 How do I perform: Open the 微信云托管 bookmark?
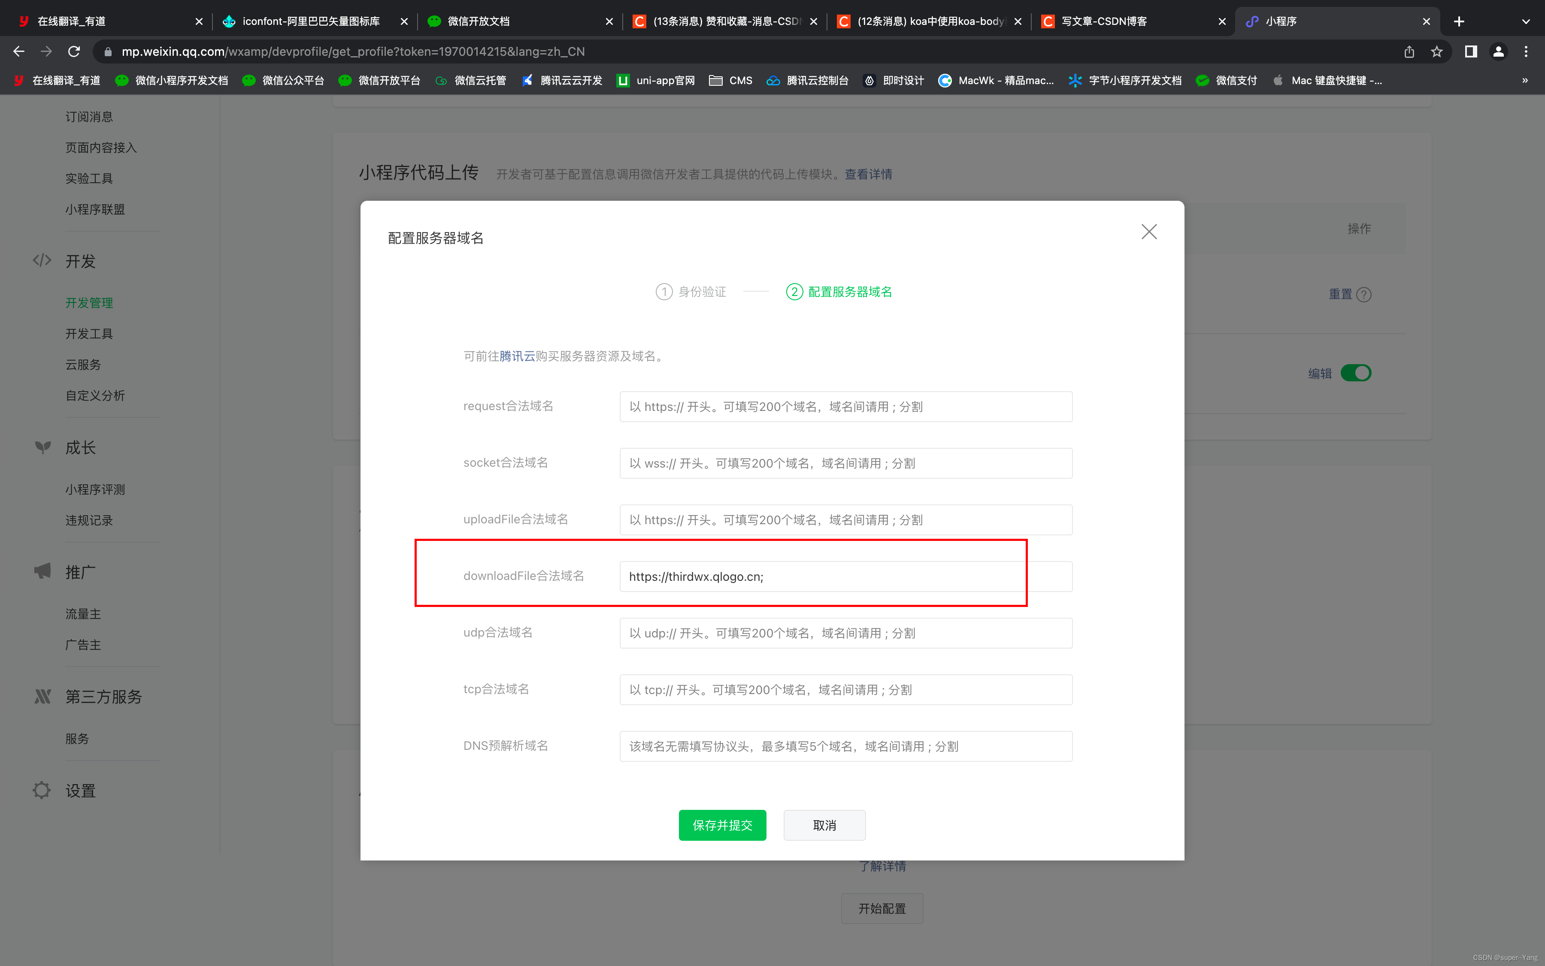coord(470,81)
